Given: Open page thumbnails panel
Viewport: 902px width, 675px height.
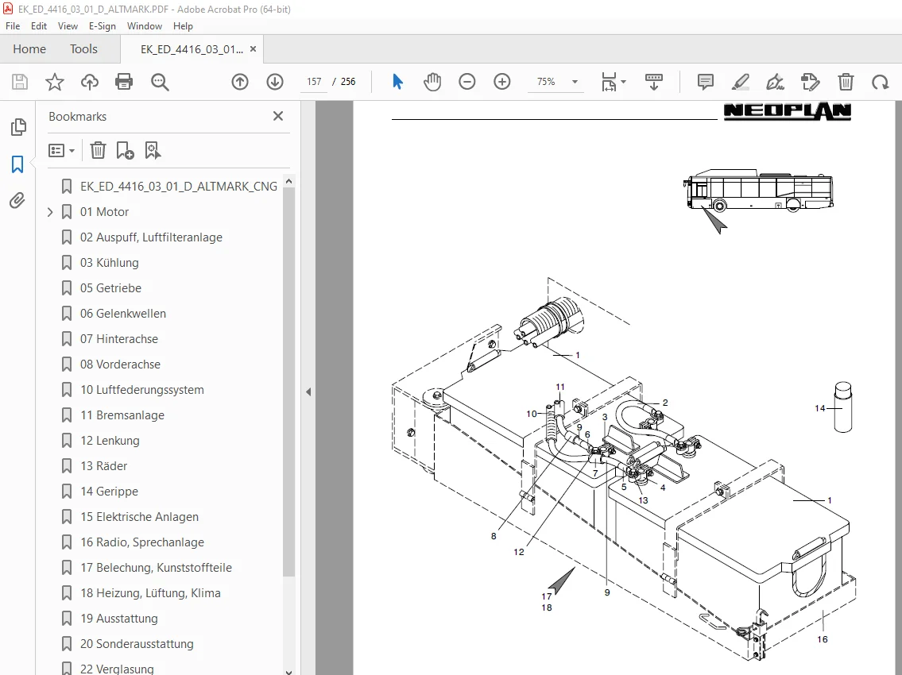Looking at the screenshot, I should tap(17, 127).
